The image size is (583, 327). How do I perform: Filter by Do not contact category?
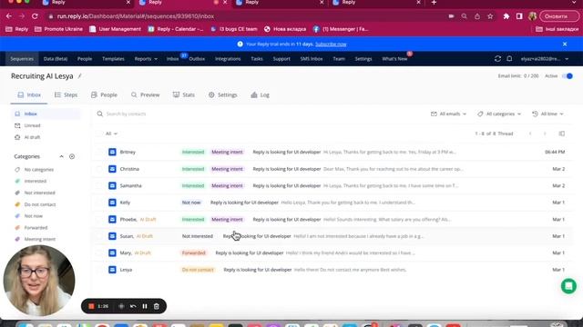coord(40,204)
